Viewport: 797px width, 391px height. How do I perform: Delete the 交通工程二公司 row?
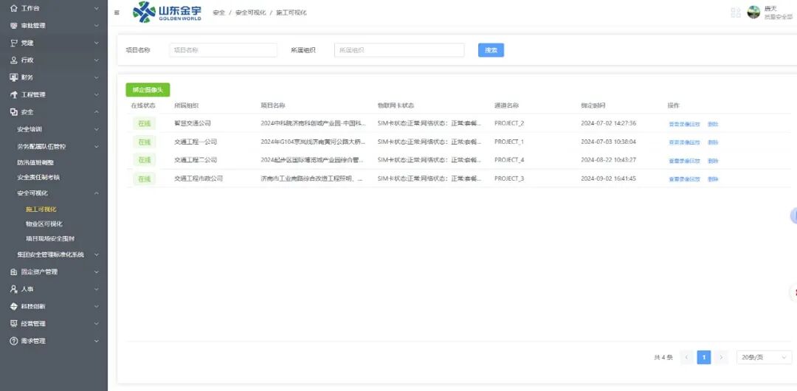click(713, 161)
